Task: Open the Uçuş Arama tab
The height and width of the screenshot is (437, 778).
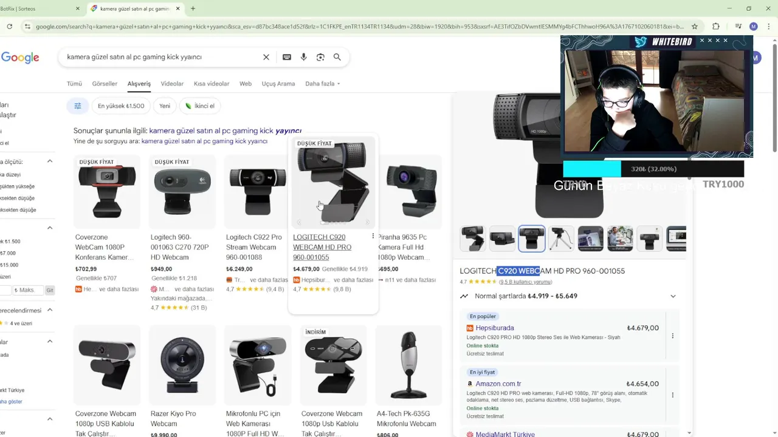Action: 278,84
